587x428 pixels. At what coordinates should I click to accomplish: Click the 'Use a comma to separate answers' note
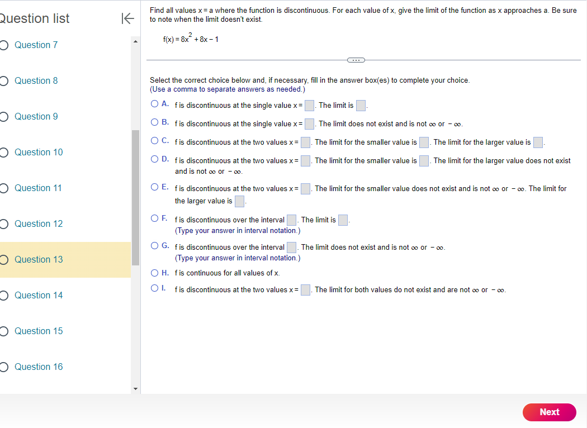click(227, 89)
